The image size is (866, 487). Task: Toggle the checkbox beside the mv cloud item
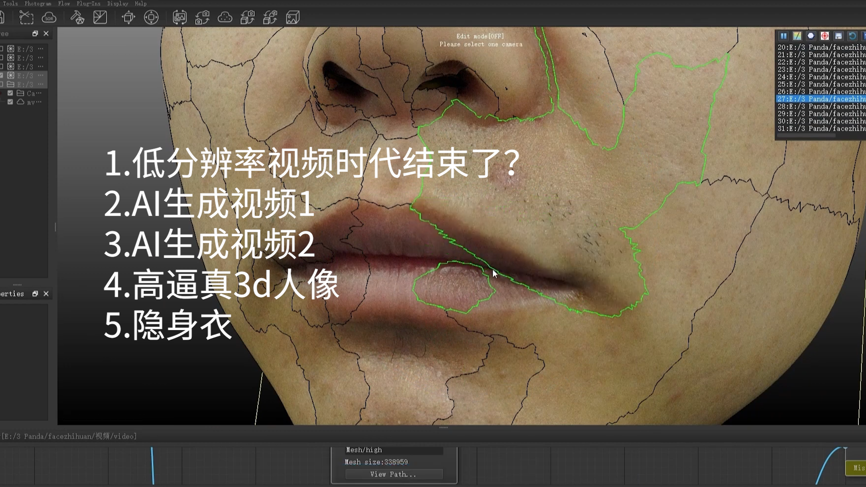10,102
